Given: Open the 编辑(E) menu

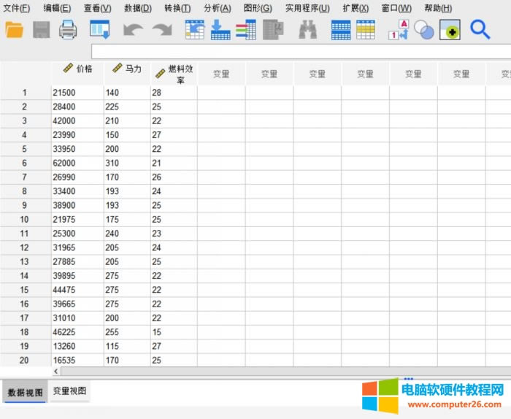Looking at the screenshot, I should [x=57, y=8].
